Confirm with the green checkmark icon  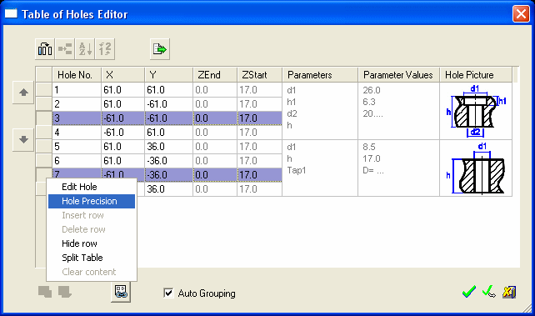469,292
